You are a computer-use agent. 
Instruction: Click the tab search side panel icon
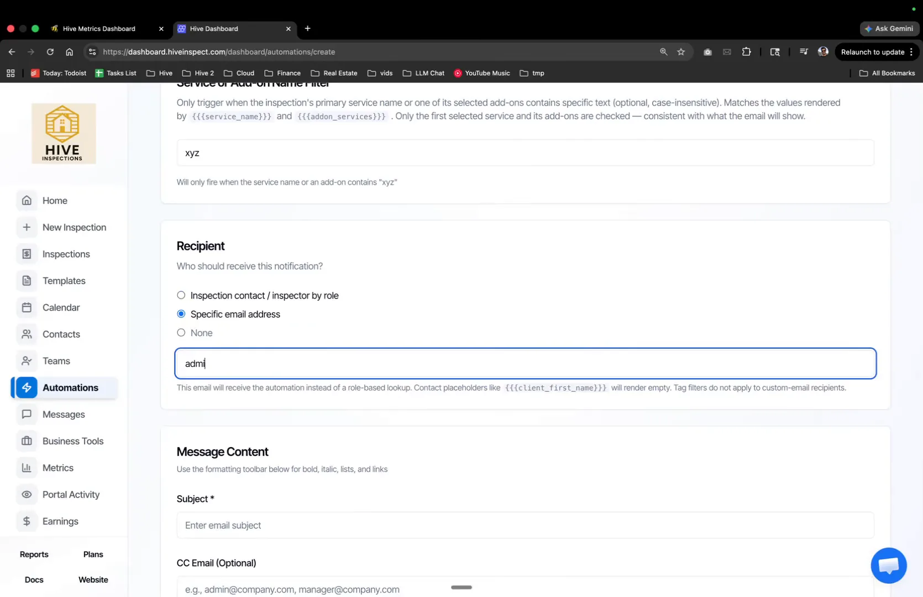click(x=775, y=52)
